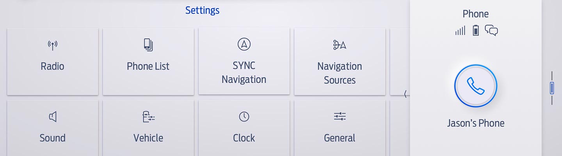Tap the Jason's Phone label

tap(475, 123)
